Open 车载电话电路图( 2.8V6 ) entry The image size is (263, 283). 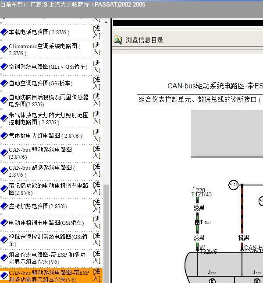(x=39, y=32)
